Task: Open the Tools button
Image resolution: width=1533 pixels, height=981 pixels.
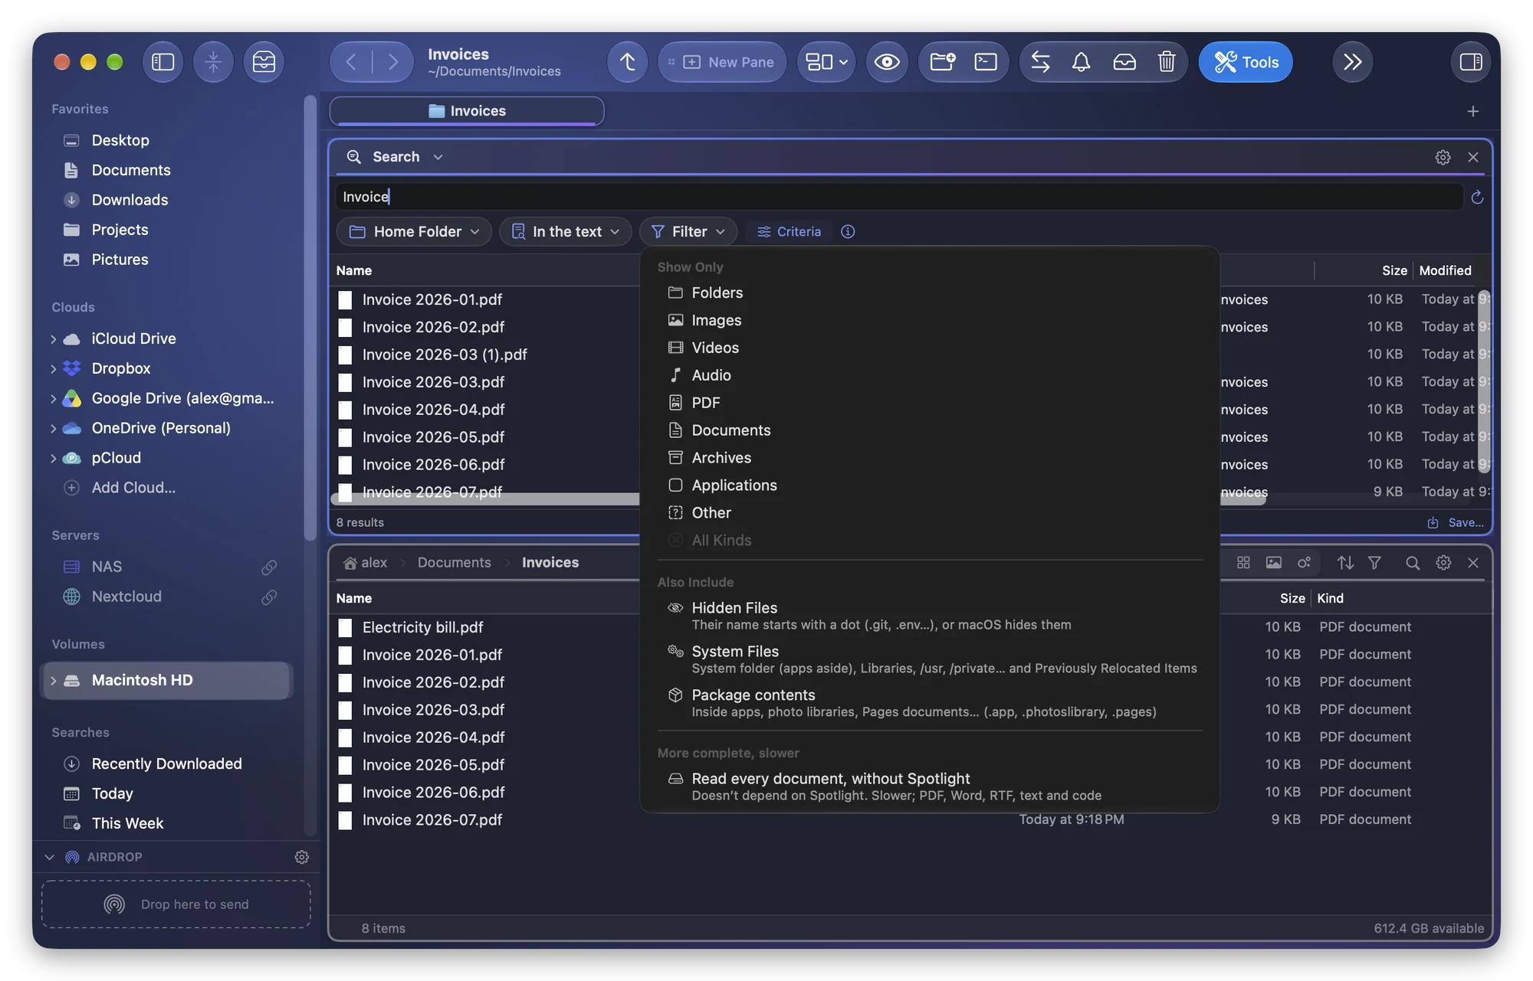Action: (x=1246, y=62)
